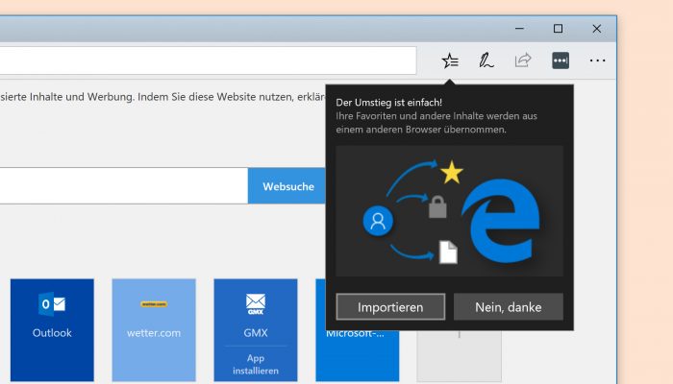
Task: Minimize the Edge browser window
Action: click(x=520, y=28)
